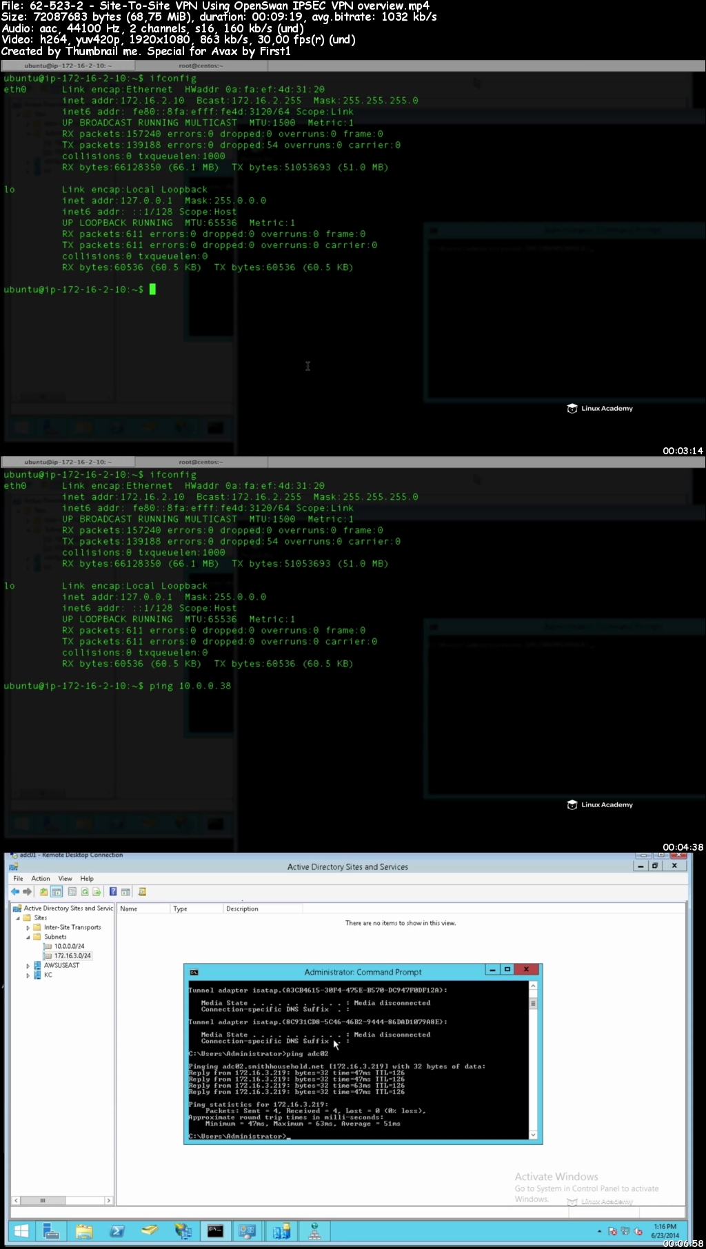Click the Refresh toolbar icon
The height and width of the screenshot is (1249, 706).
(85, 891)
